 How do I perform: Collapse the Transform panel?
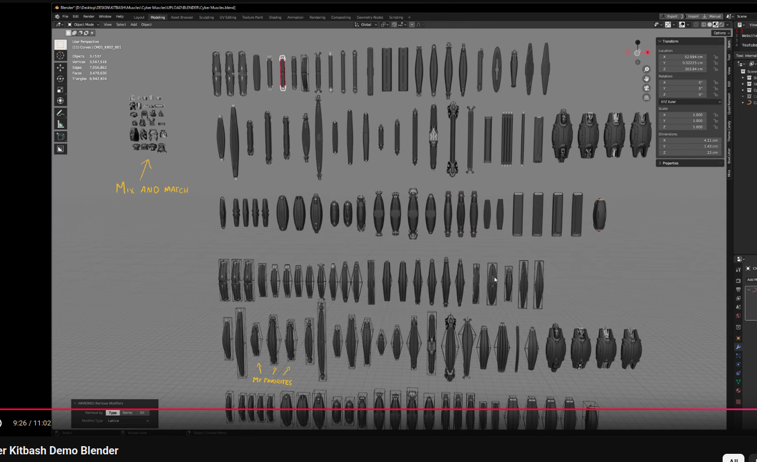pyautogui.click(x=690, y=42)
